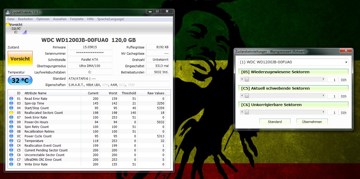The height and width of the screenshot is (179, 360).
Task: Click the Current column header
Action: 90,93
